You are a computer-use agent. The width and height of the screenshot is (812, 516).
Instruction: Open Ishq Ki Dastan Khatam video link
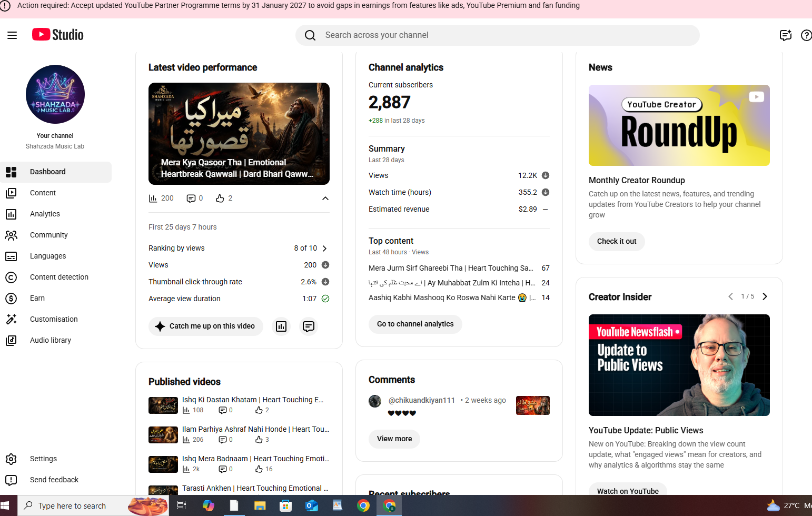click(x=253, y=400)
